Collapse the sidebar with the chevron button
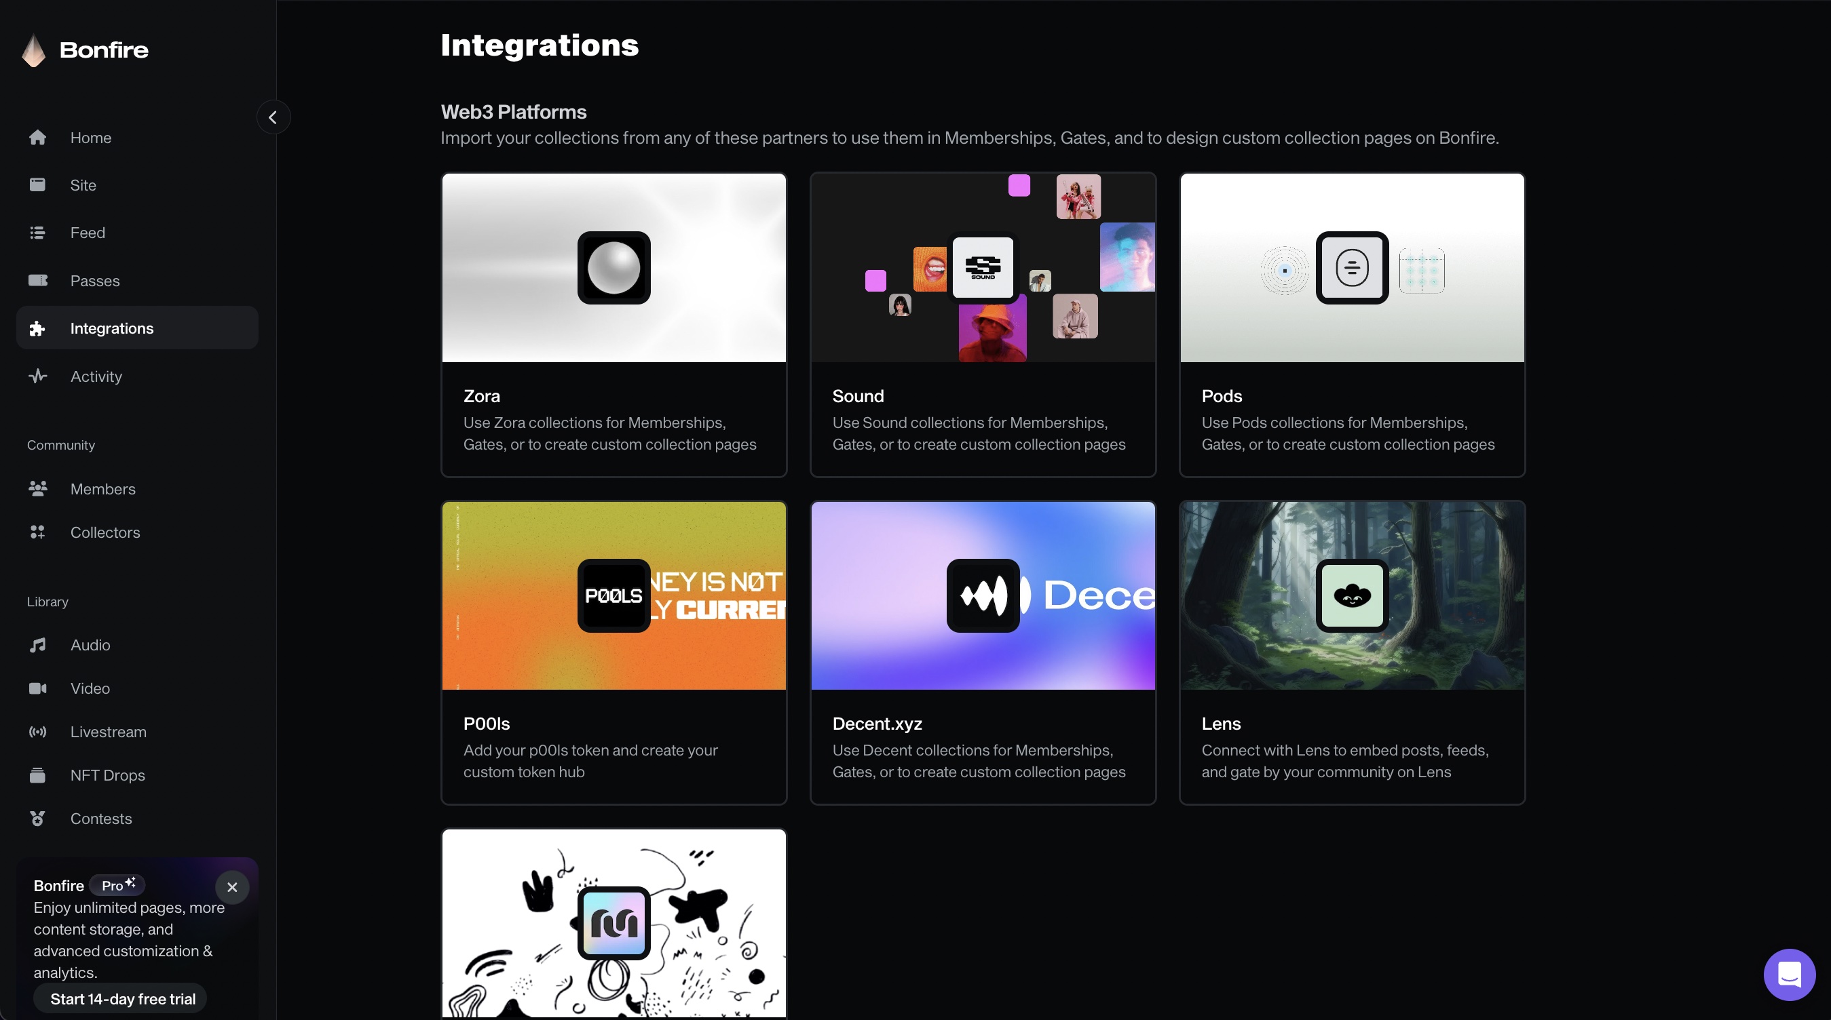1831x1020 pixels. [x=273, y=117]
